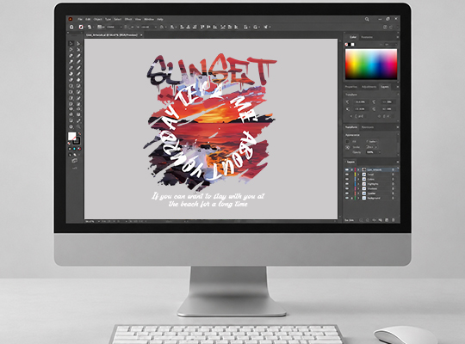Expand the Splatter layer arrow
The image size is (465, 344).
pos(358,193)
